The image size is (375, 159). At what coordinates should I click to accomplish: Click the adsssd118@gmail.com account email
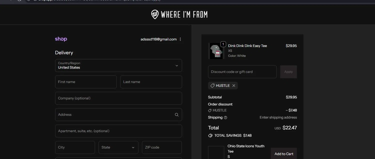click(158, 39)
